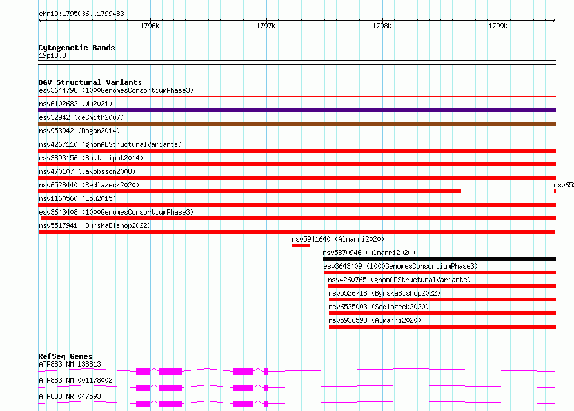Image resolution: width=574 pixels, height=411 pixels.
Task: Select the 19p13.3 band label
Action: 52,55
